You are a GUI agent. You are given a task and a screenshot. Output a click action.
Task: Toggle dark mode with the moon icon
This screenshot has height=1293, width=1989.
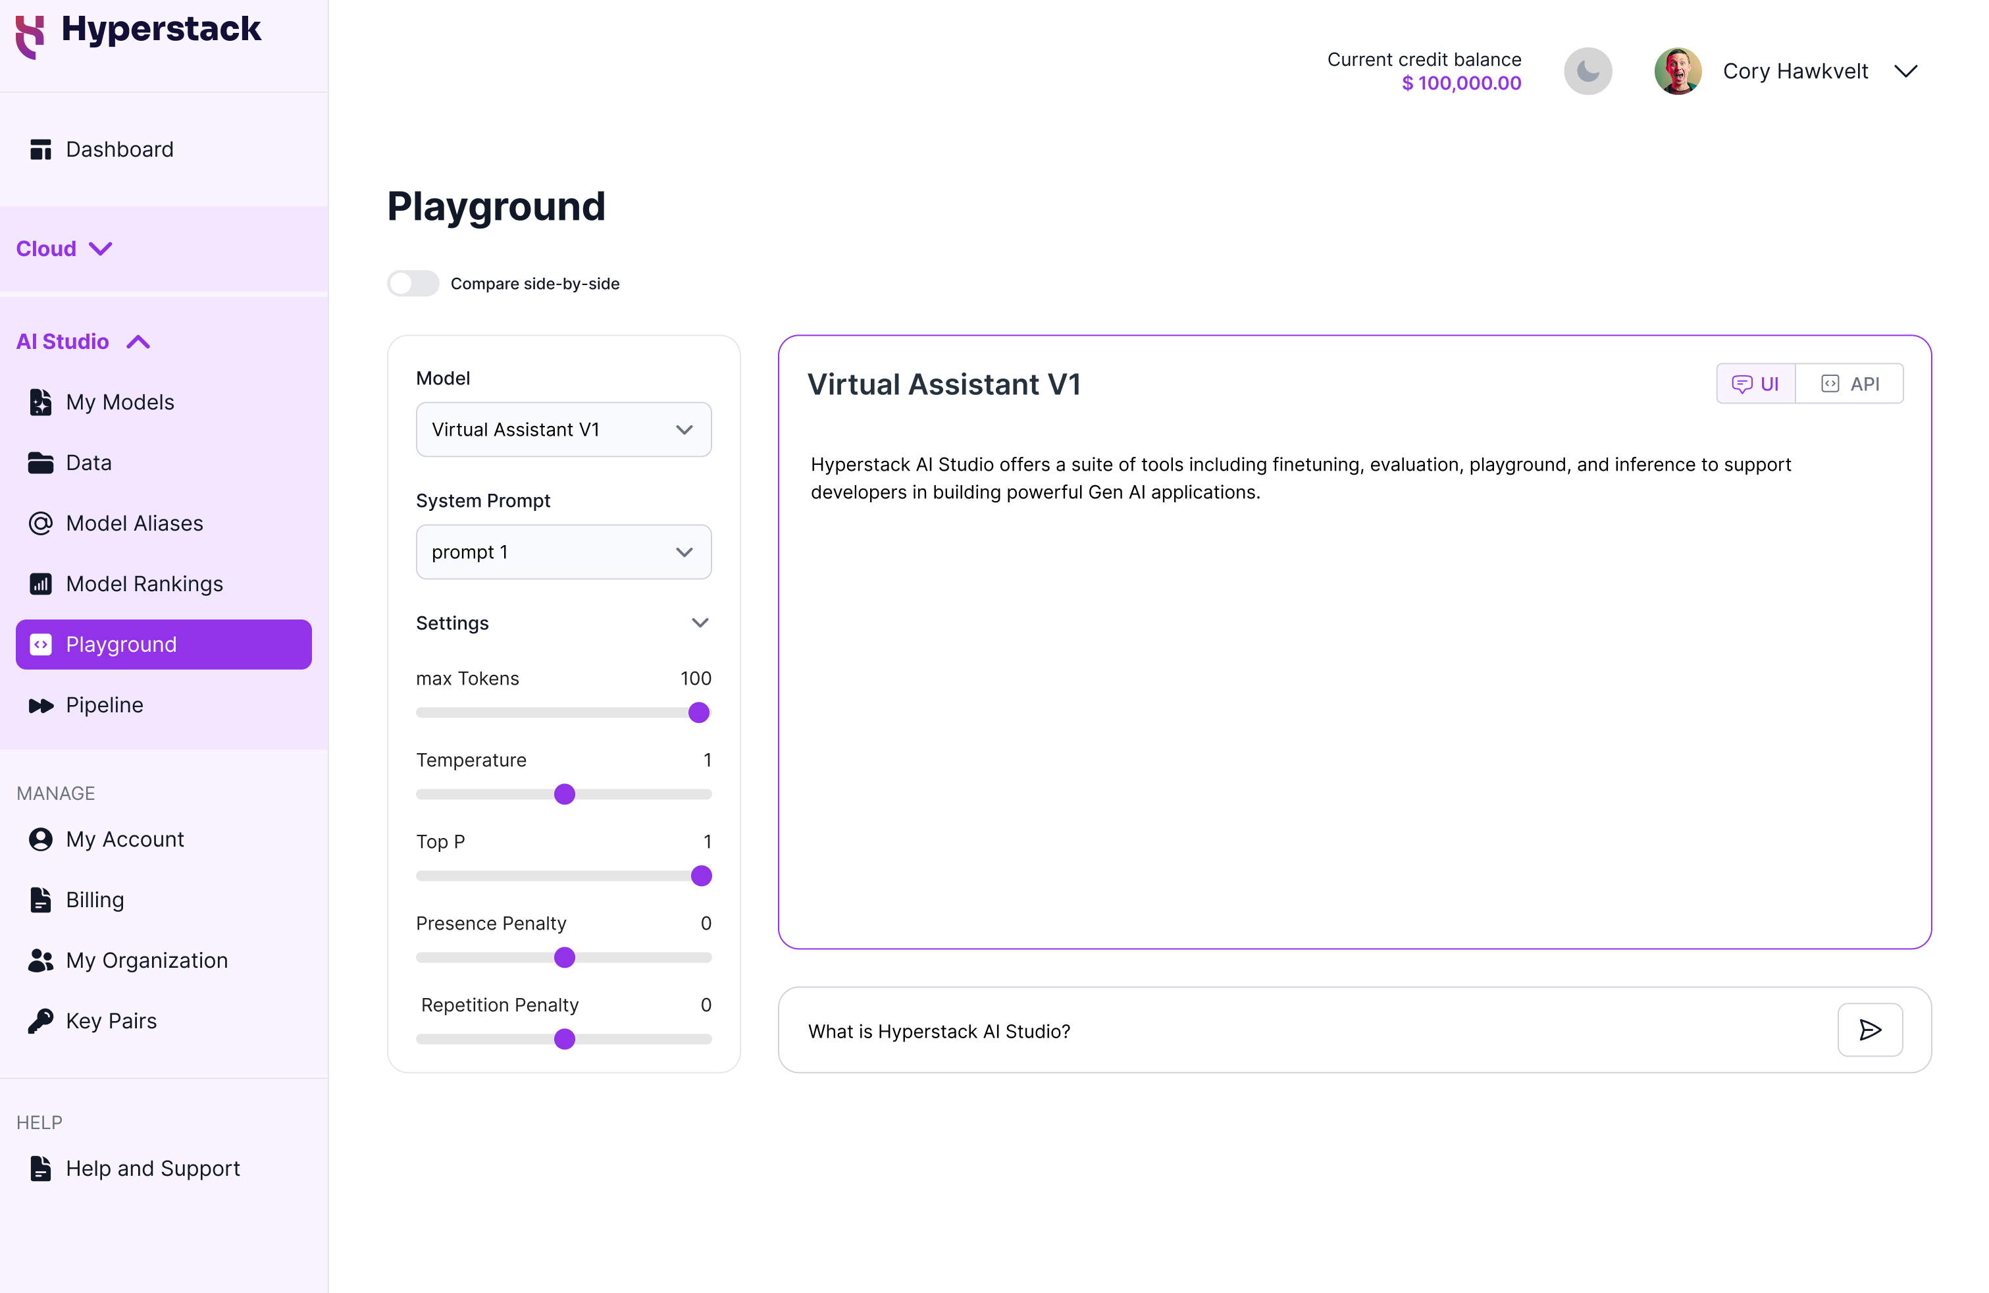(1588, 71)
